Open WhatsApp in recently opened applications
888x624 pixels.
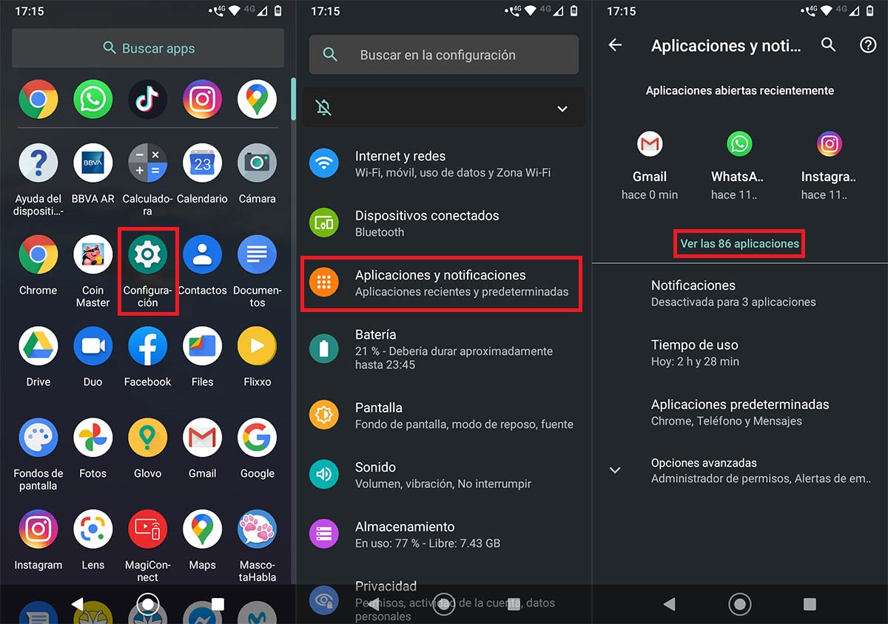coord(739,166)
